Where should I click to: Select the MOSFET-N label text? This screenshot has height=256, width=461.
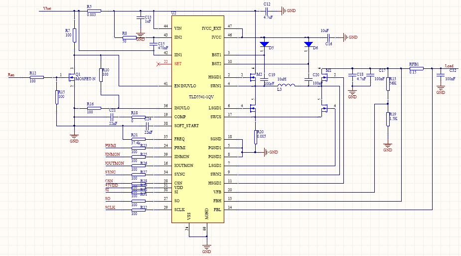point(86,79)
